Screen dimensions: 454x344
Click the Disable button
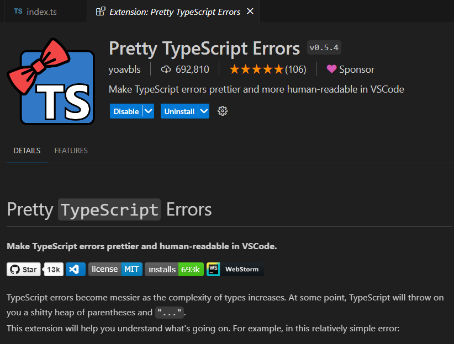[126, 111]
